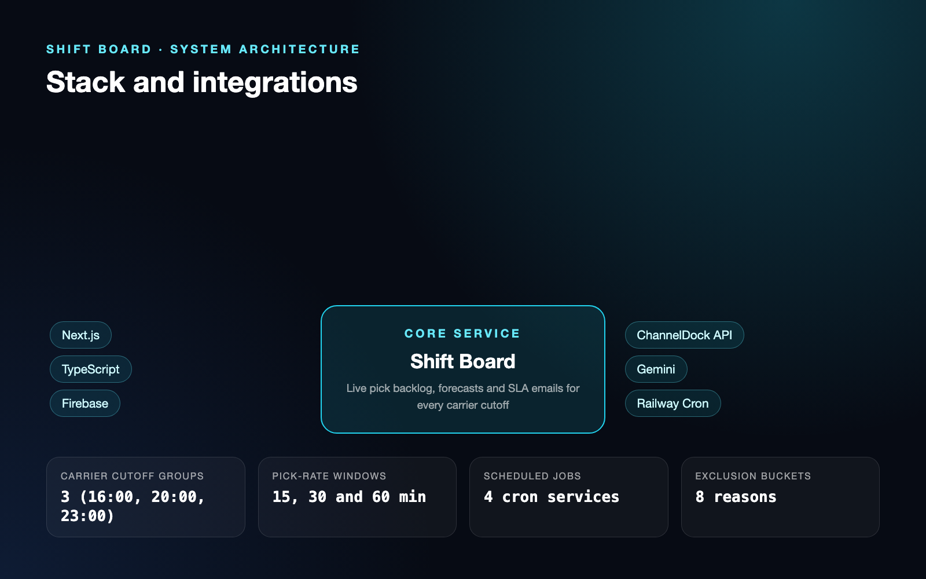Viewport: 926px width, 579px height.
Task: Open the ChannelDock API integration pill
Action: (x=684, y=335)
